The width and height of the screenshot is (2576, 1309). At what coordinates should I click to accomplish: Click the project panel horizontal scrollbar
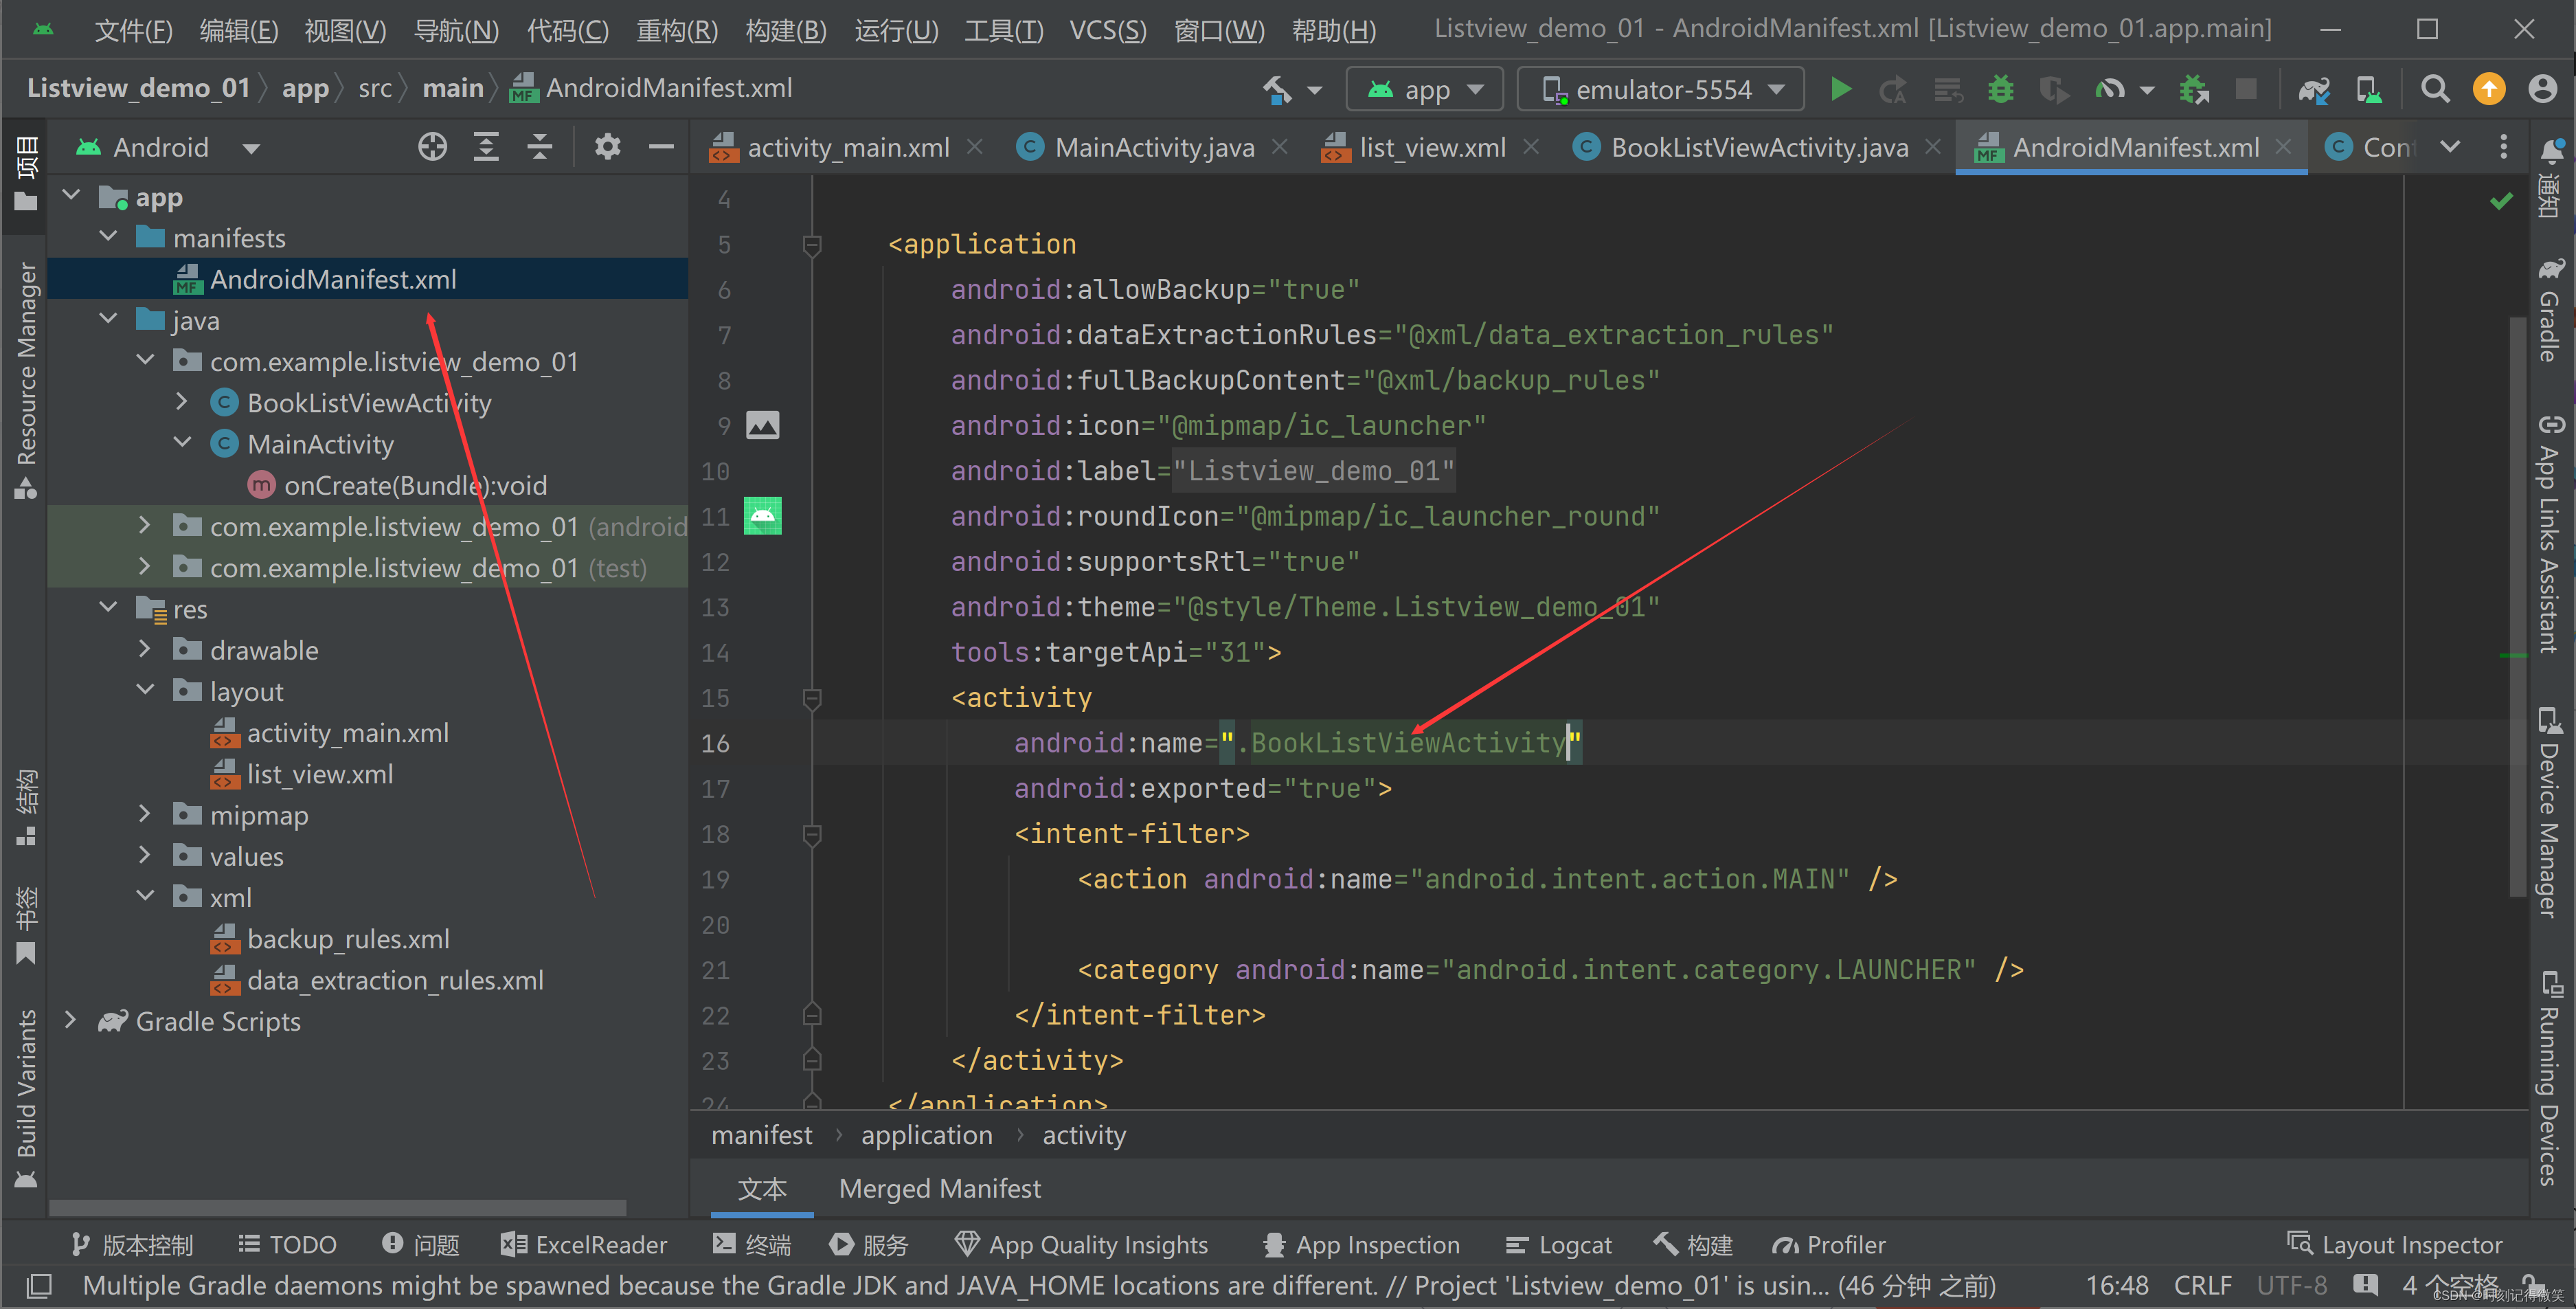point(338,1207)
